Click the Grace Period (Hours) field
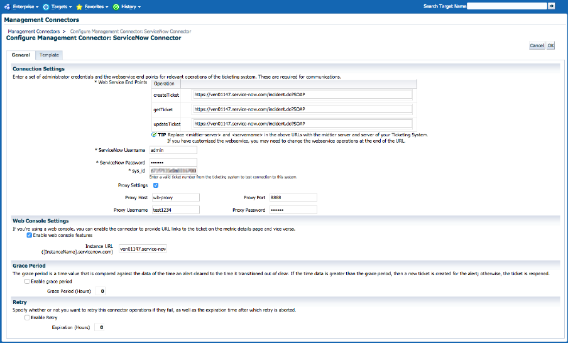This screenshot has width=568, height=343. pyautogui.click(x=100, y=291)
